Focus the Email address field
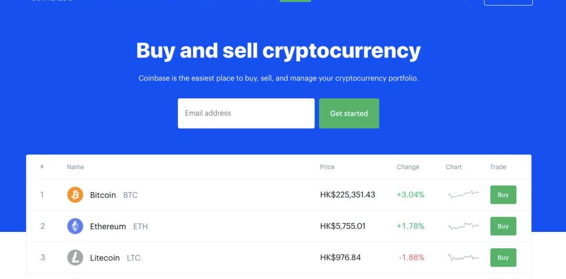 click(x=246, y=113)
